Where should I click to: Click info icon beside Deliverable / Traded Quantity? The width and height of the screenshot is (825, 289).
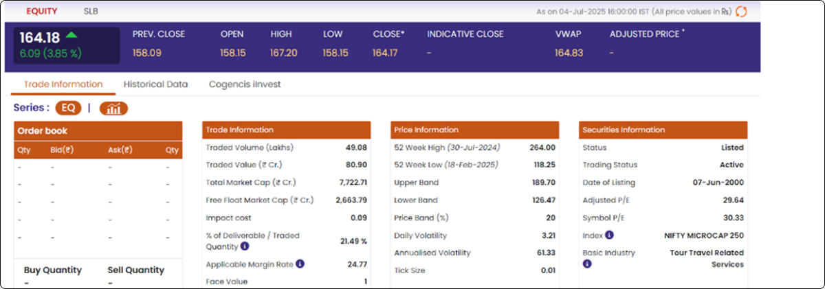tap(245, 246)
